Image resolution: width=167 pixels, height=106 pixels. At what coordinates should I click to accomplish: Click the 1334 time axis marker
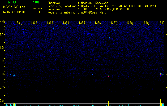[66, 23]
